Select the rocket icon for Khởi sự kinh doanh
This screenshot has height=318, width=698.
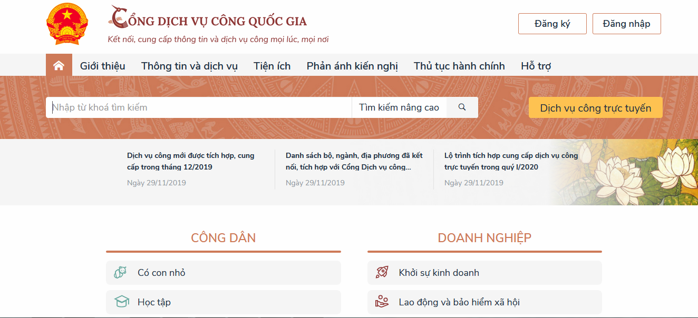[x=382, y=272]
